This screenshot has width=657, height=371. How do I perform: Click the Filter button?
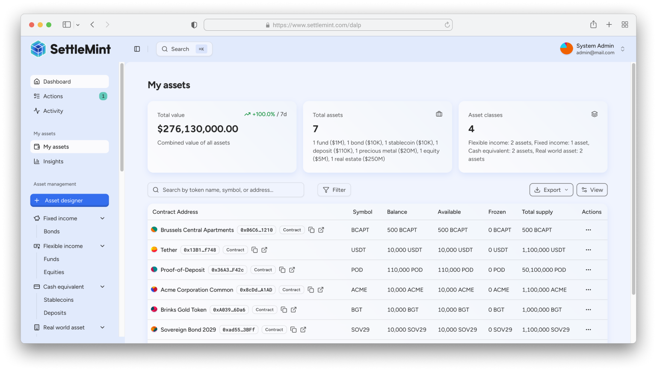[x=334, y=190]
